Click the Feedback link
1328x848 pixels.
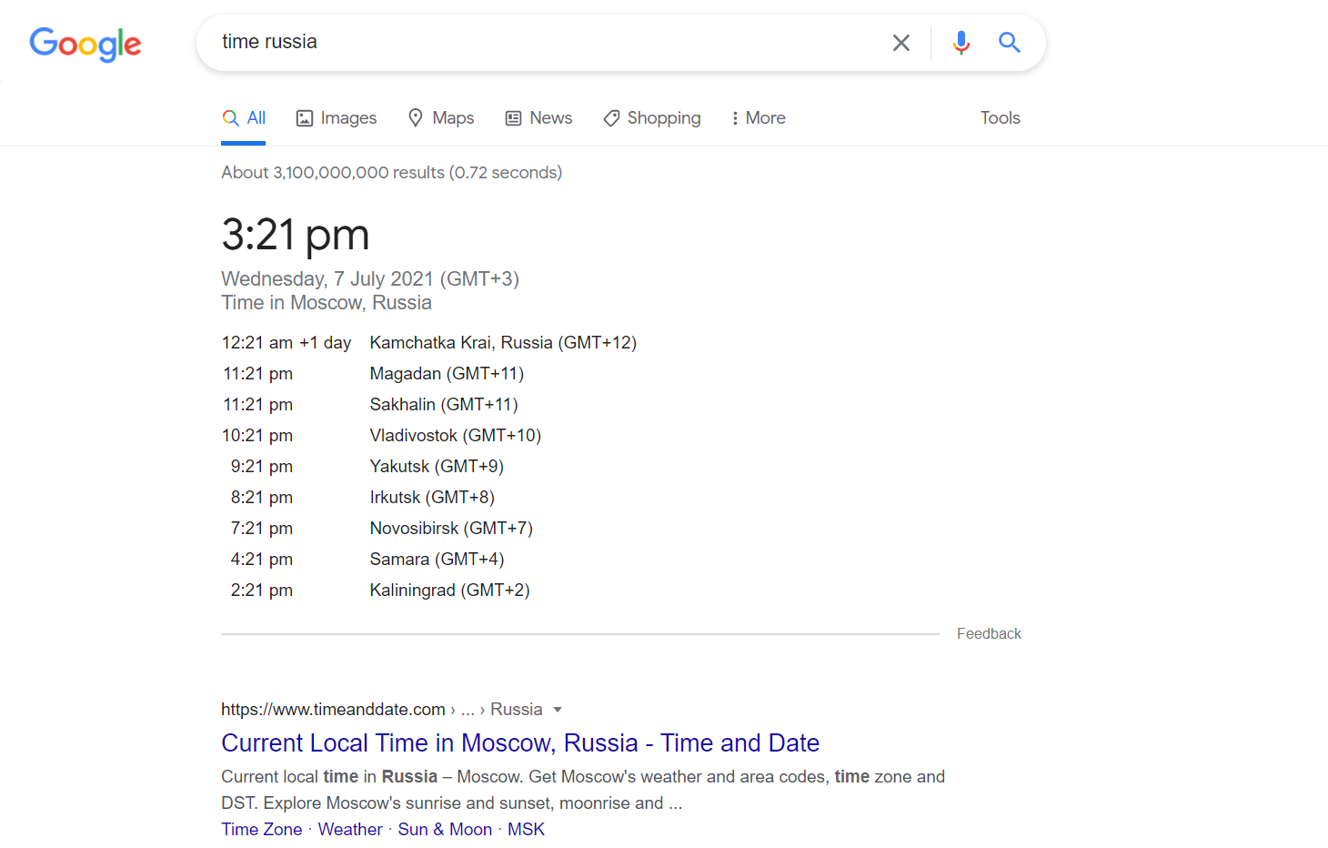point(989,634)
